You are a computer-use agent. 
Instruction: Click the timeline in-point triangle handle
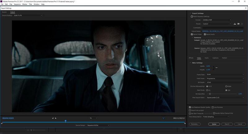tap(2, 123)
